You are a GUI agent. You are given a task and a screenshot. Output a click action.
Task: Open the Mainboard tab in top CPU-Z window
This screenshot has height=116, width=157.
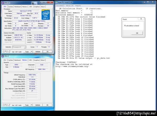coord(18,7)
